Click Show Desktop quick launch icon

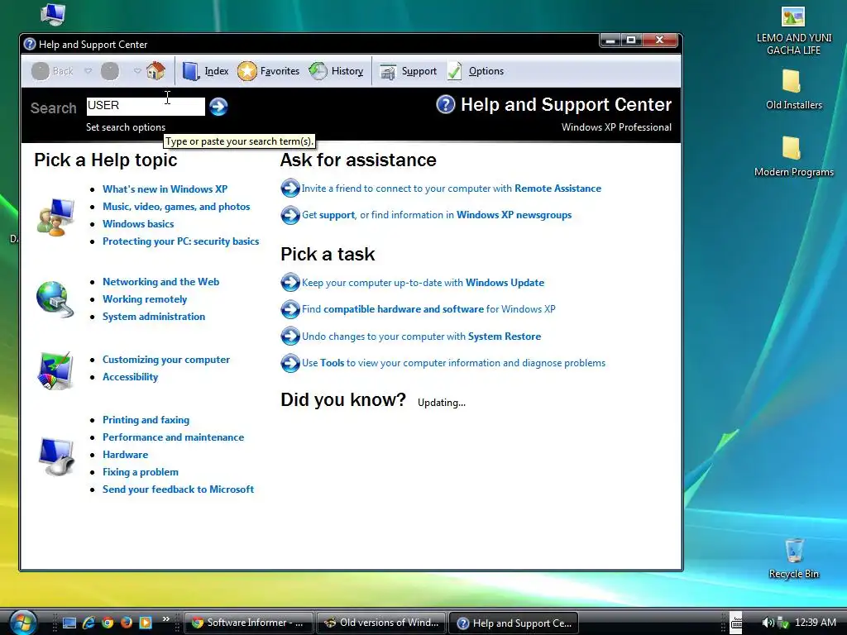tap(69, 623)
